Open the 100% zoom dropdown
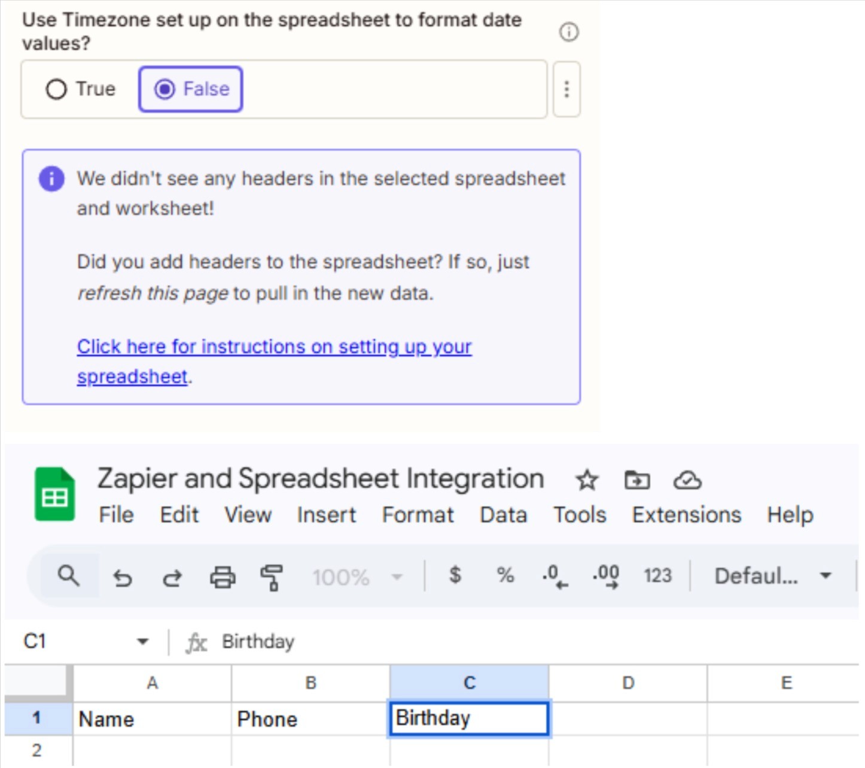 coord(357,578)
